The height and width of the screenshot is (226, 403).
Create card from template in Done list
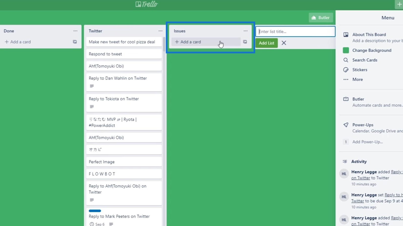click(75, 42)
